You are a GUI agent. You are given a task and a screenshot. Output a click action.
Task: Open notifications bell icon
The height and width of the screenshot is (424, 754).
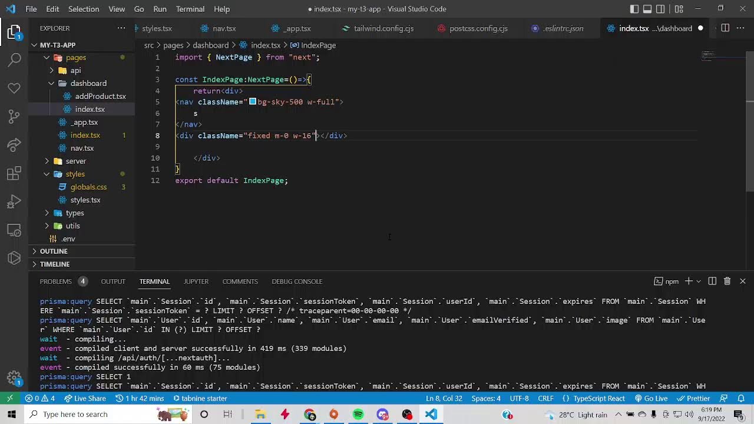[x=741, y=398]
